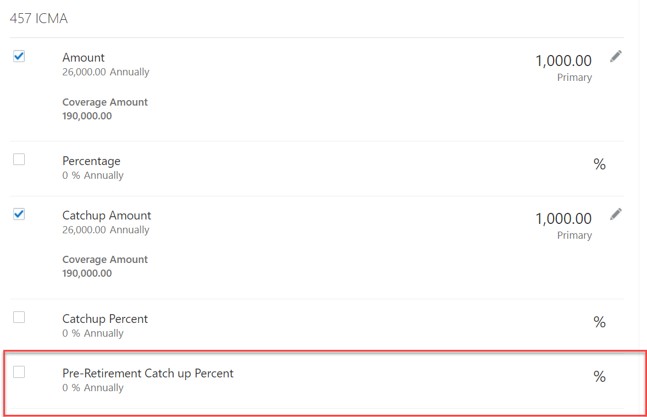
Task: Click the % field in the Pre-Retirement row
Action: [x=599, y=376]
